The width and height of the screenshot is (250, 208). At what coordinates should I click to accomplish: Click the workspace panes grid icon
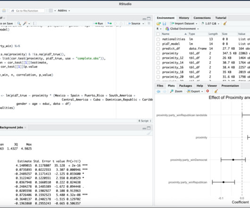click(x=50, y=11)
